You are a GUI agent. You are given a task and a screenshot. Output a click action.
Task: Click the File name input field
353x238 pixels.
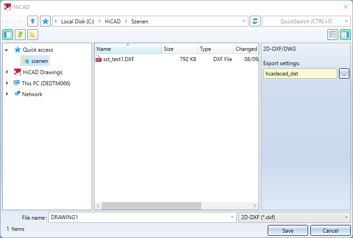(142, 217)
